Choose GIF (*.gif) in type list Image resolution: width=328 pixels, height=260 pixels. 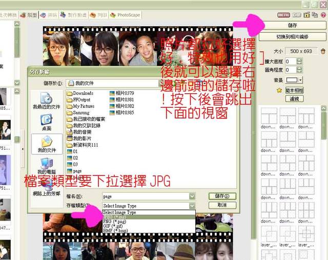pos(149,226)
